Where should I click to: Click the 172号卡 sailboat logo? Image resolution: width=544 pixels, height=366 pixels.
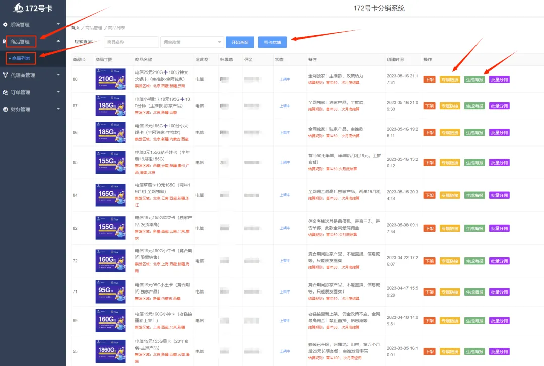coord(19,8)
